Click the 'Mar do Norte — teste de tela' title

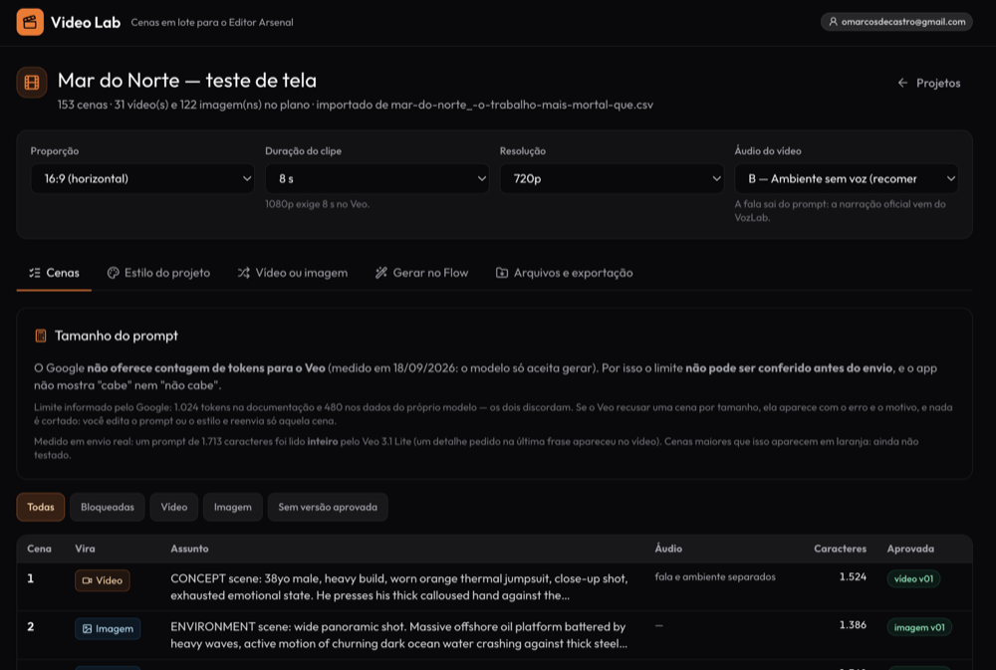187,81
